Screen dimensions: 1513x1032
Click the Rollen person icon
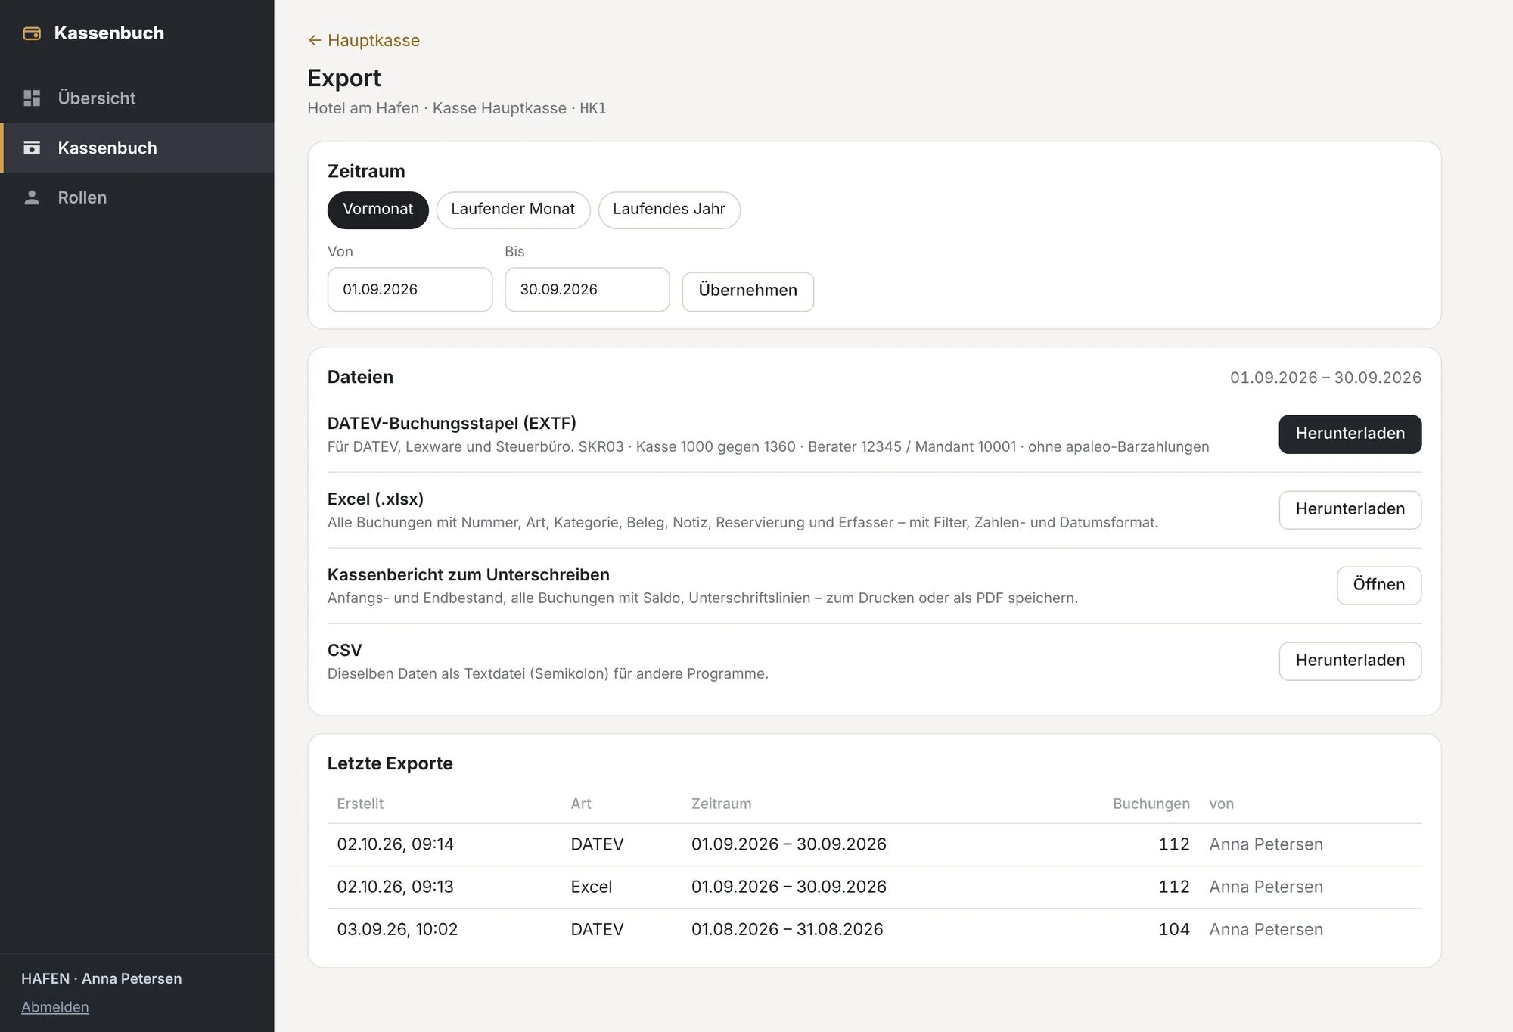(32, 197)
